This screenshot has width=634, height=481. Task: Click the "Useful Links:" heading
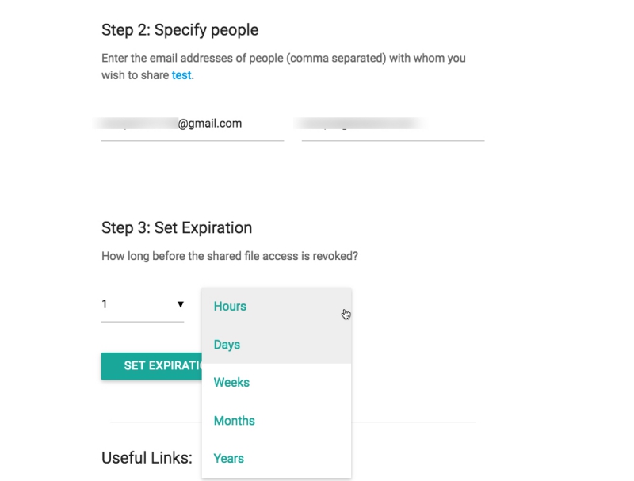(x=147, y=458)
